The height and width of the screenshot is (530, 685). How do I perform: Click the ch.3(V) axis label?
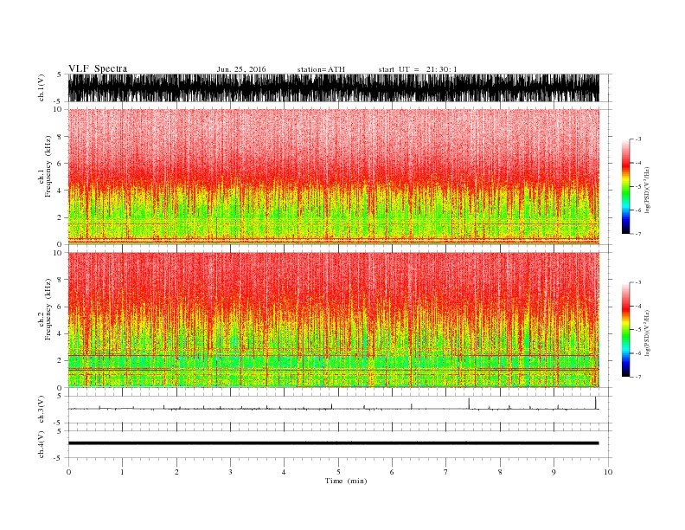[x=42, y=410]
